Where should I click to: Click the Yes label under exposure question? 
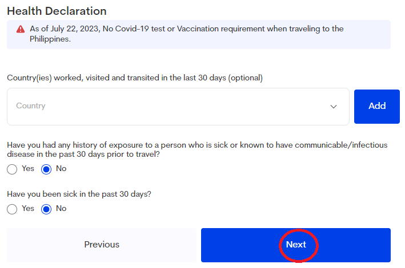pos(28,169)
